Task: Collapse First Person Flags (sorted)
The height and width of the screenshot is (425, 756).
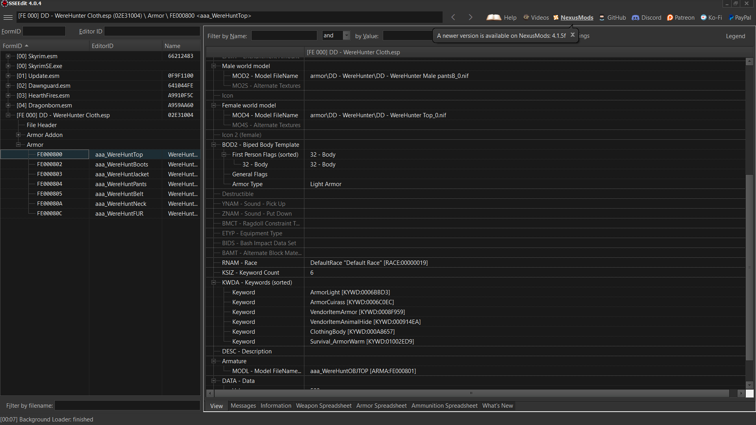Action: pos(224,154)
